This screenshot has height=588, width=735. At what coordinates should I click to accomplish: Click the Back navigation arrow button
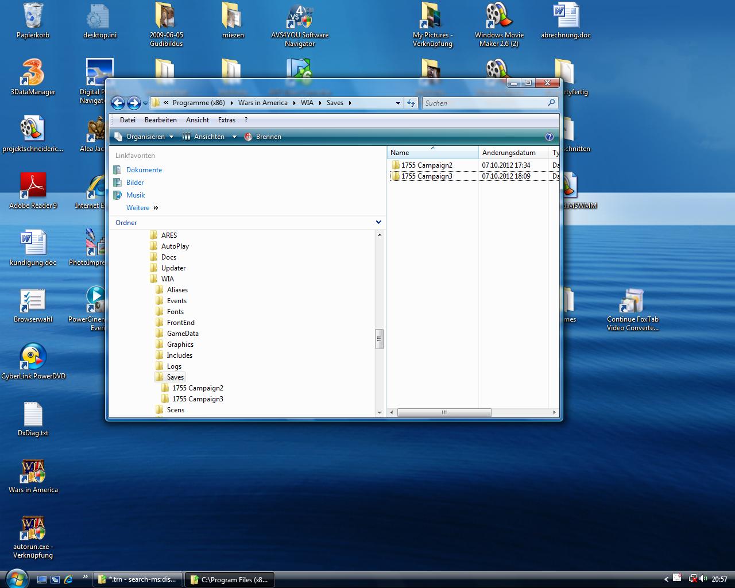[118, 103]
